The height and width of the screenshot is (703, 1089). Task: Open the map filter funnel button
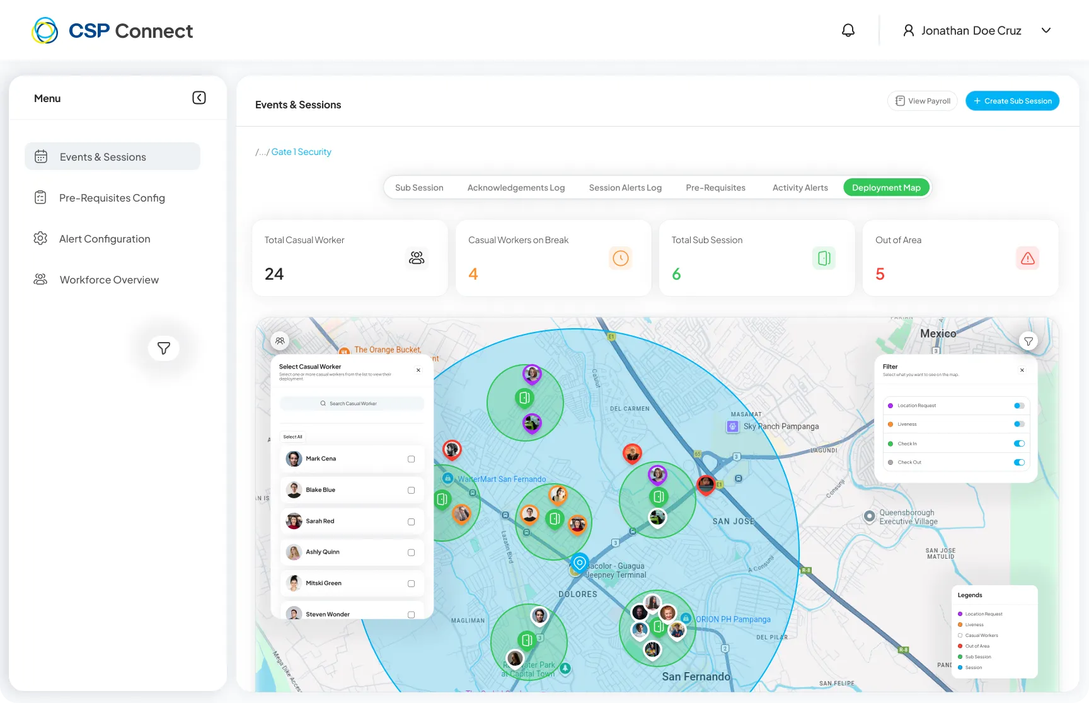tap(1028, 341)
